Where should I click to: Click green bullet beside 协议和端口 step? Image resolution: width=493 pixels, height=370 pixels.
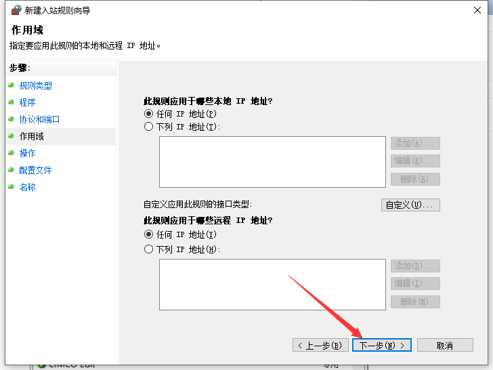[x=11, y=119]
